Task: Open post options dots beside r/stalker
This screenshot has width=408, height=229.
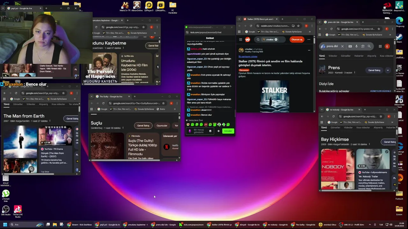Action: [309, 50]
